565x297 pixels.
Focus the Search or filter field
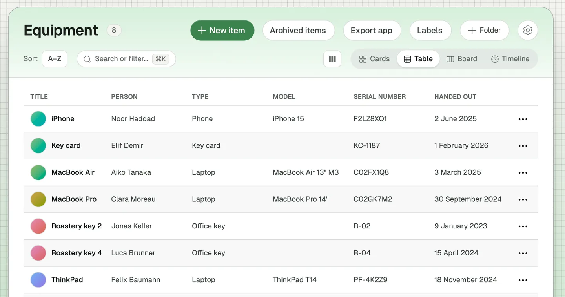point(126,59)
